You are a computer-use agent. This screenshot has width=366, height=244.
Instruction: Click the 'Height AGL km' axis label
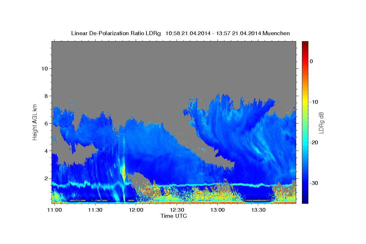[x=35, y=122]
